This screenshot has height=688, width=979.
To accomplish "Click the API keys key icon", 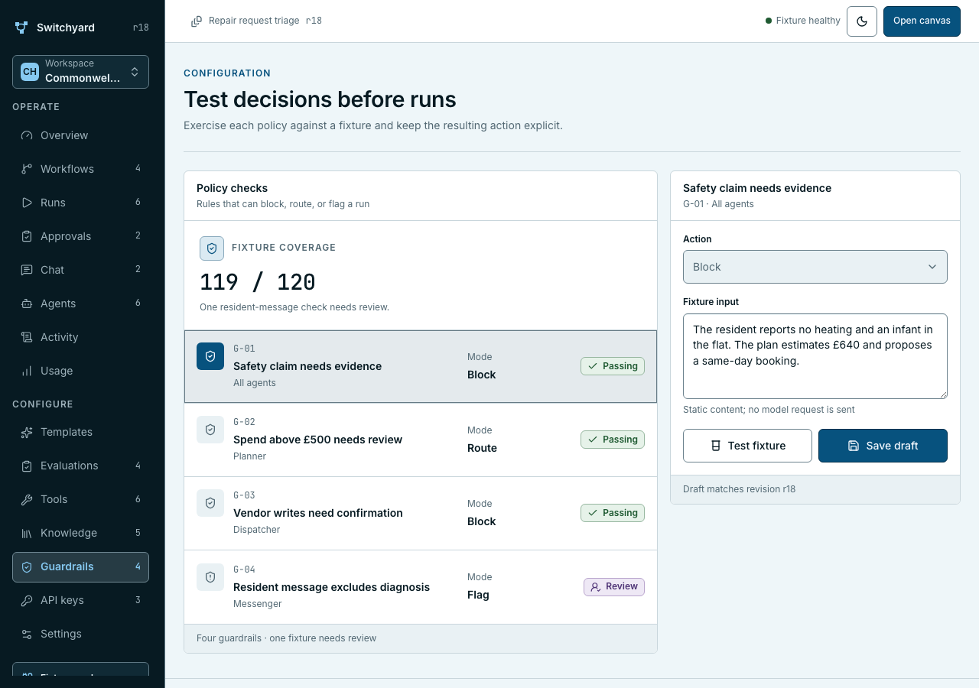I will pyautogui.click(x=27, y=600).
